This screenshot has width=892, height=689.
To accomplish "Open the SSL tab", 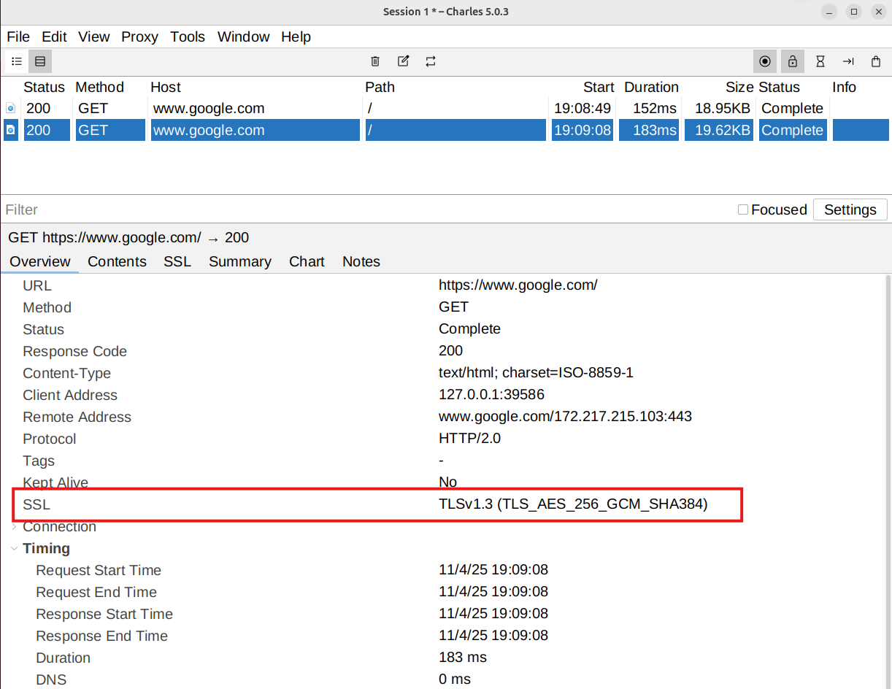I will [177, 261].
